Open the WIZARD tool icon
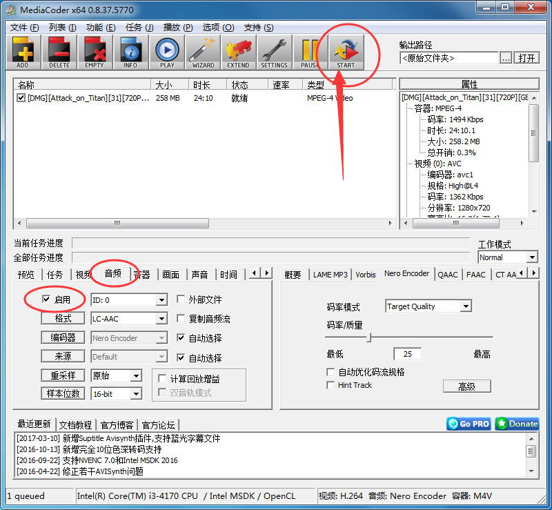Screen dimensions: 552x510 [202, 52]
